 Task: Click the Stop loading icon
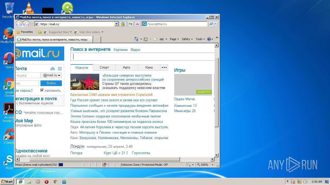[137, 24]
